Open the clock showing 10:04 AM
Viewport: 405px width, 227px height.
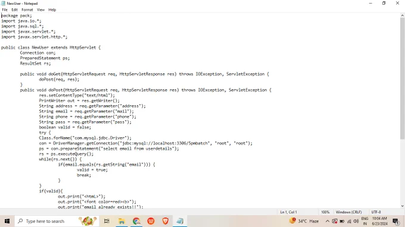tap(379, 221)
